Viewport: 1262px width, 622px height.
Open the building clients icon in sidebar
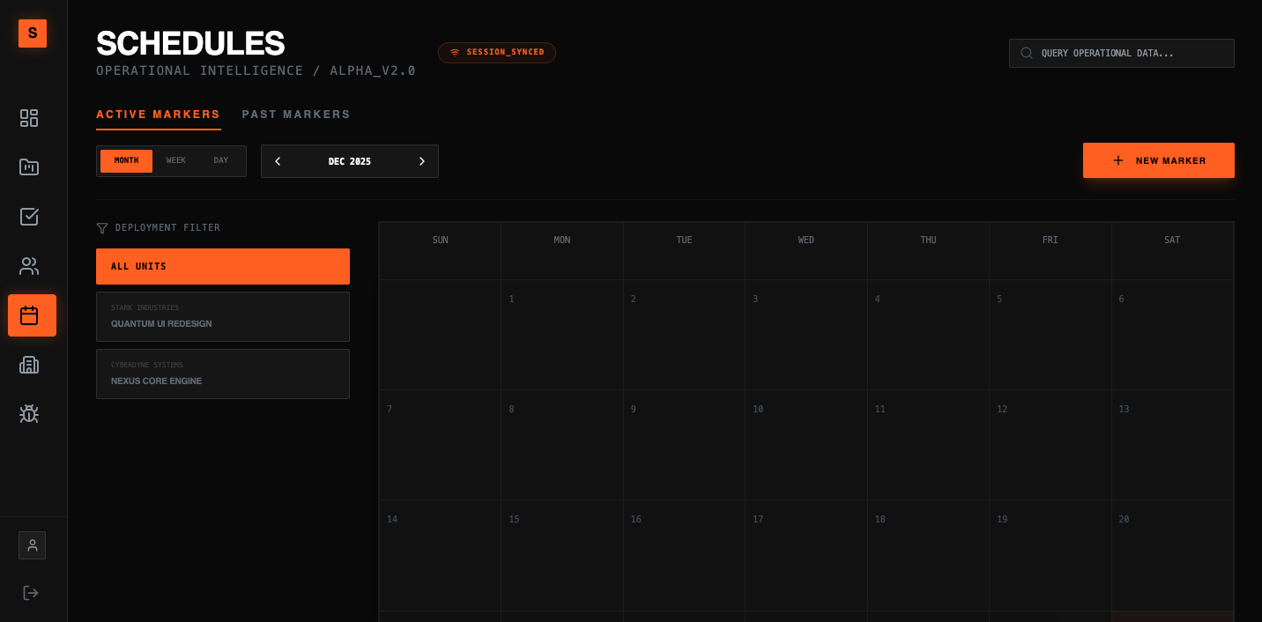click(x=29, y=365)
